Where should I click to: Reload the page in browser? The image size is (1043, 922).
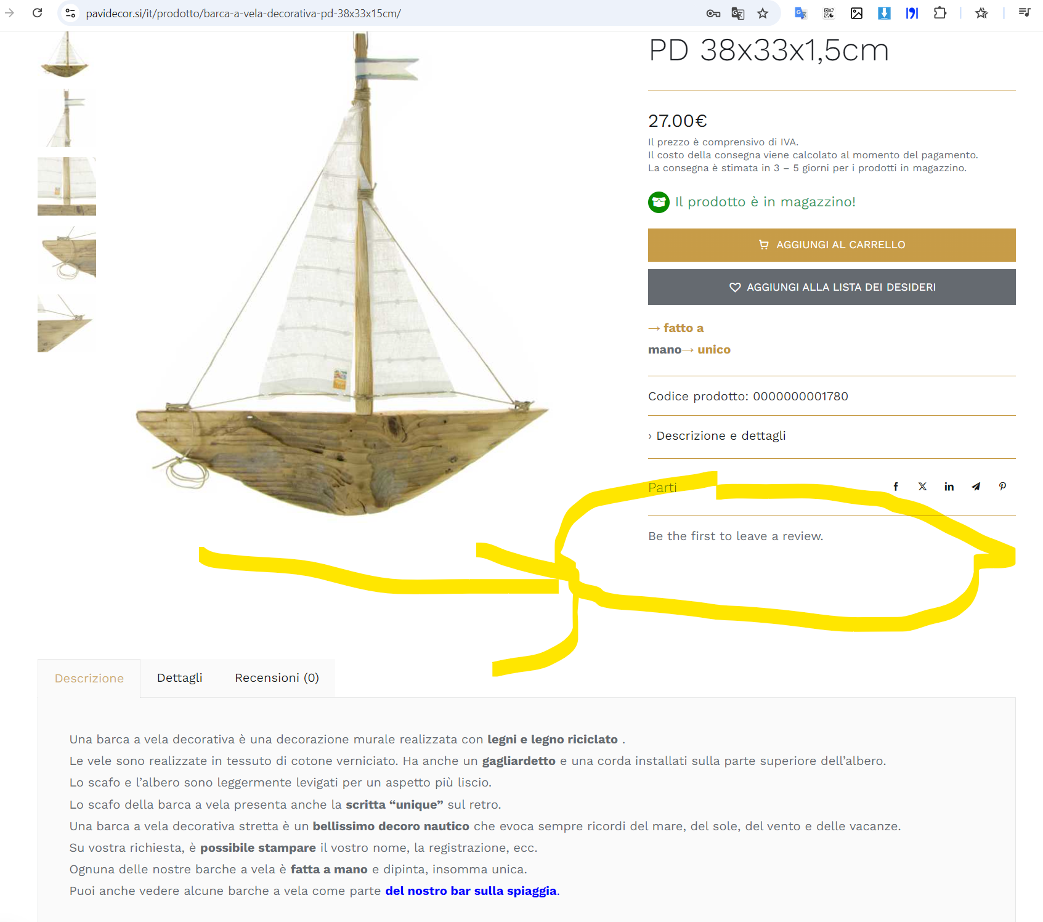(x=38, y=13)
